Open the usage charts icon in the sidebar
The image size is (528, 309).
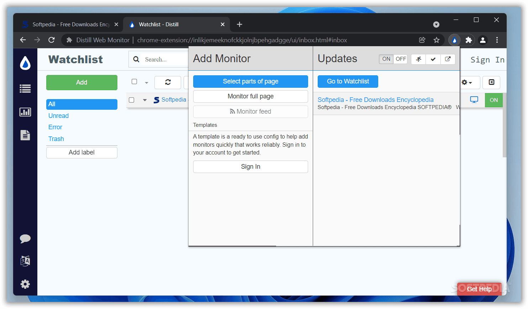click(25, 112)
